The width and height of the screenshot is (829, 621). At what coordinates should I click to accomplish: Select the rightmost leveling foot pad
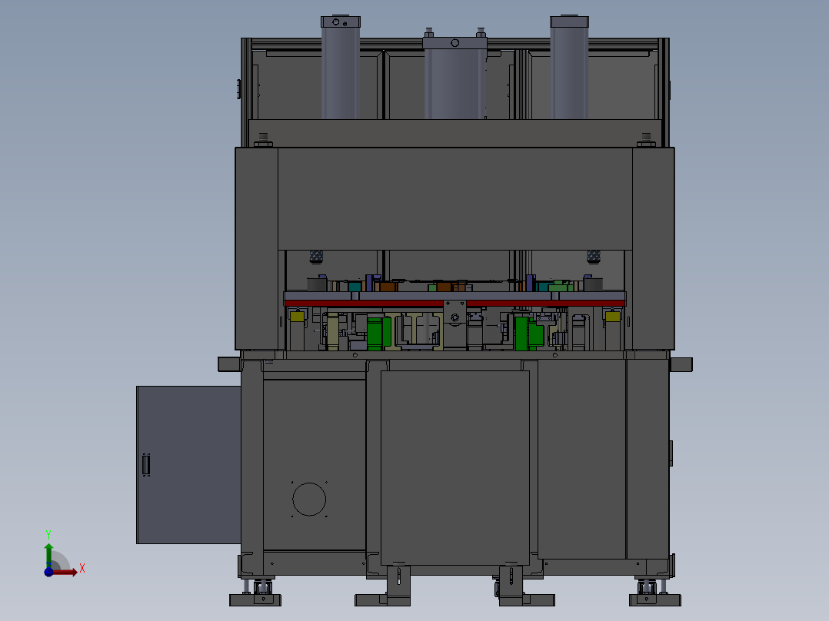pos(655,599)
